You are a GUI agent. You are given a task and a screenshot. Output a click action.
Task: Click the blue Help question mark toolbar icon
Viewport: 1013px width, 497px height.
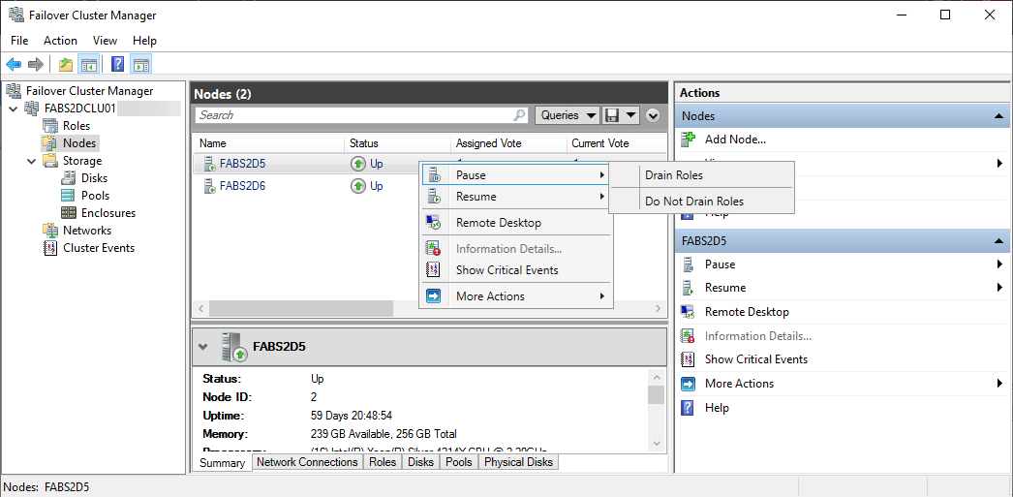[117, 64]
